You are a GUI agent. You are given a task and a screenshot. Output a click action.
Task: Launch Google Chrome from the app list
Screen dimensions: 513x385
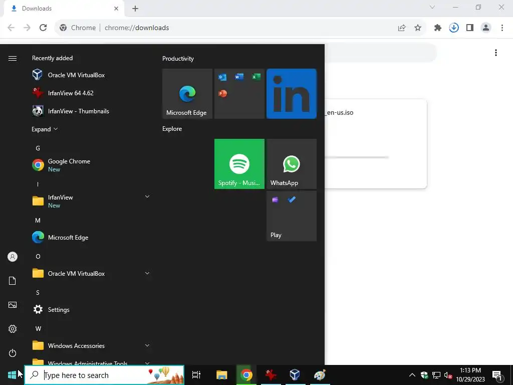pos(92,165)
